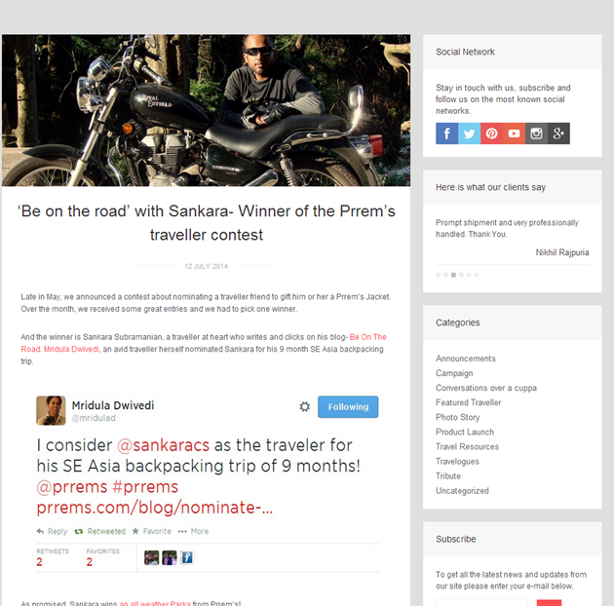Open the Instagram social icon
614x606 pixels.
536,133
